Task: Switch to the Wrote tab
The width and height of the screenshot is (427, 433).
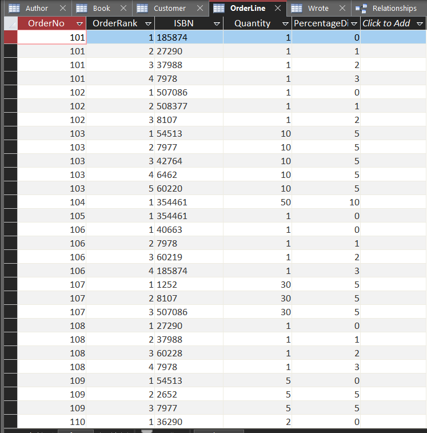Action: [x=318, y=8]
